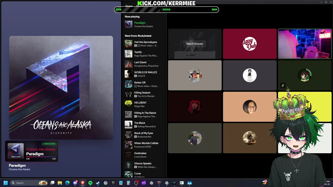Launch Microsoft Edge from the taskbar
This screenshot has height=187, width=333.
[67, 183]
